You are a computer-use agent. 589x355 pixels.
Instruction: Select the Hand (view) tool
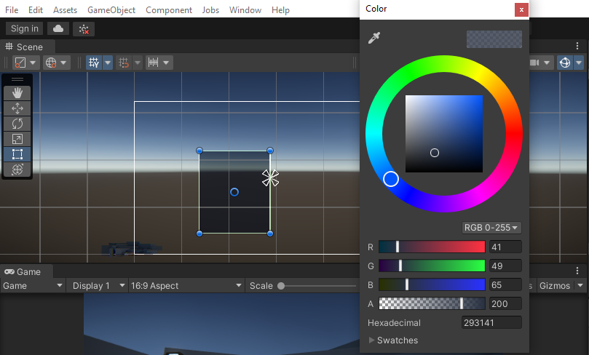coord(17,92)
